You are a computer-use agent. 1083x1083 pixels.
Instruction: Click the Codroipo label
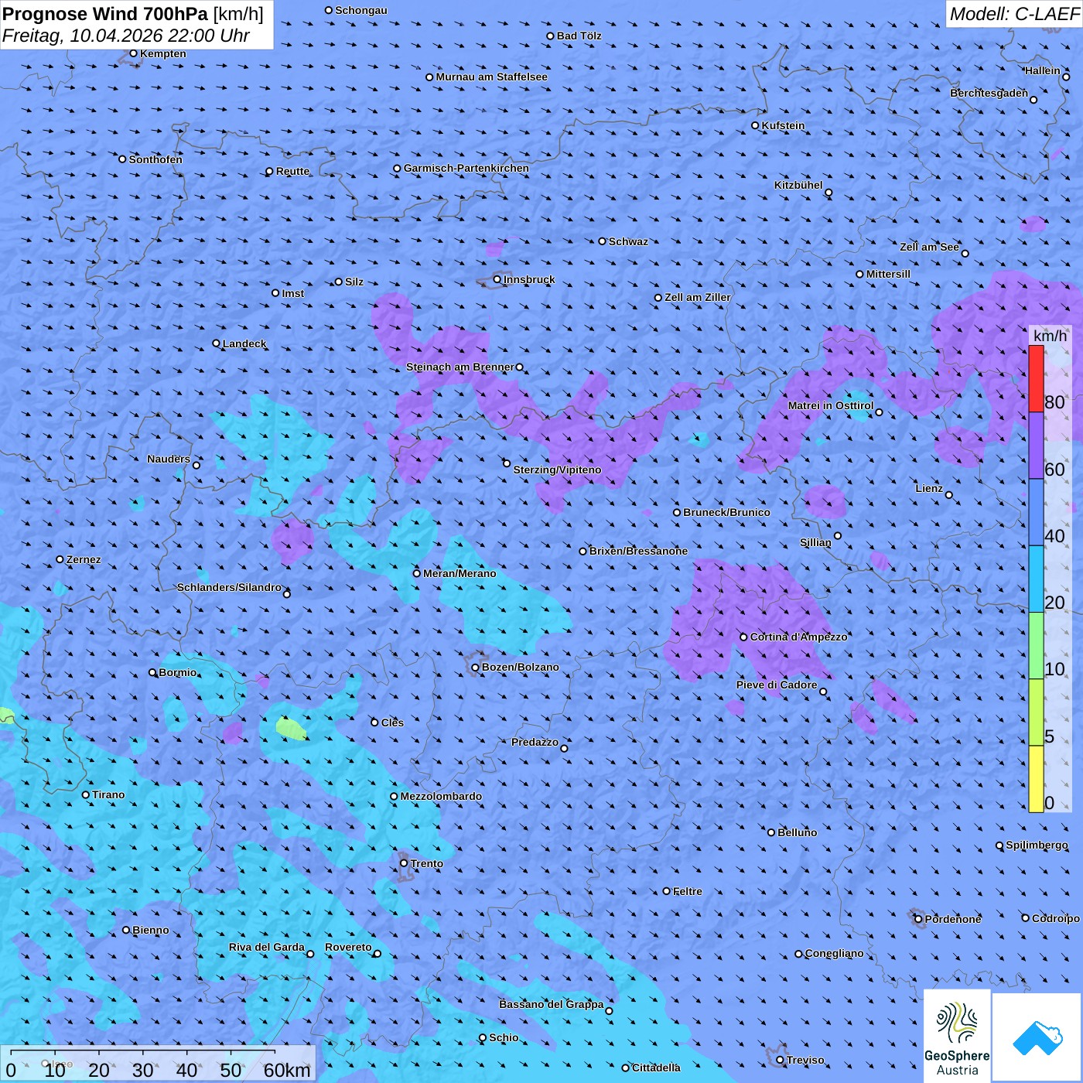click(x=1056, y=918)
